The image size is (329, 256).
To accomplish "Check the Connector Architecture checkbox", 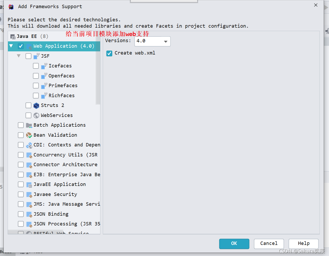I will [x=21, y=165].
